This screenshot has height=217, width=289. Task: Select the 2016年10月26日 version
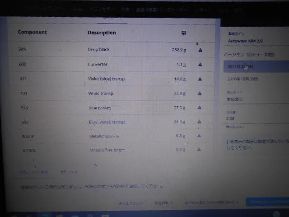[243, 79]
